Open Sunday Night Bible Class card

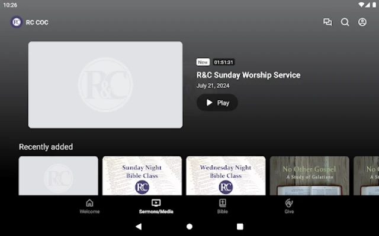(x=142, y=176)
